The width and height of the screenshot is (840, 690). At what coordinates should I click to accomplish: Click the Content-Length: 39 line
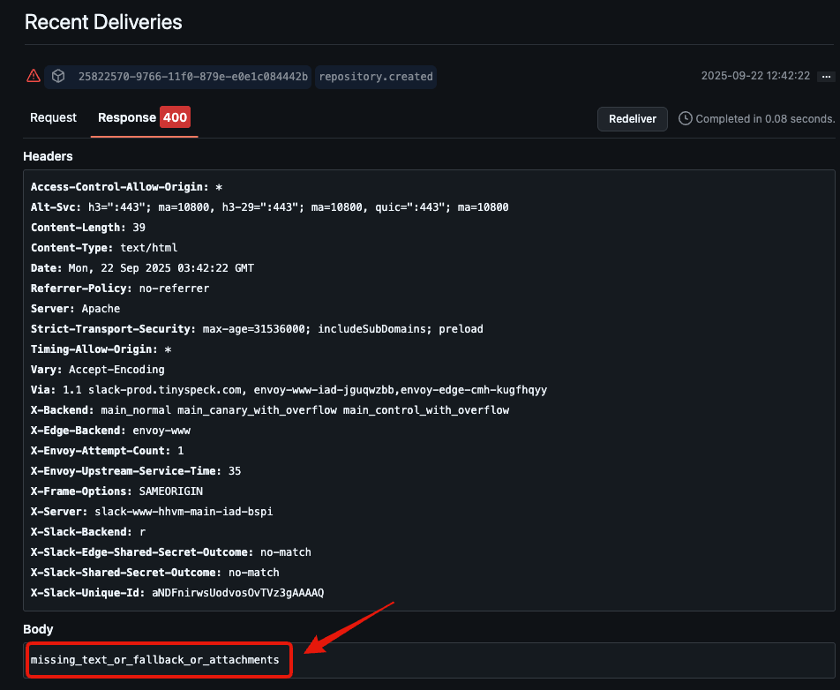pyautogui.click(x=88, y=228)
